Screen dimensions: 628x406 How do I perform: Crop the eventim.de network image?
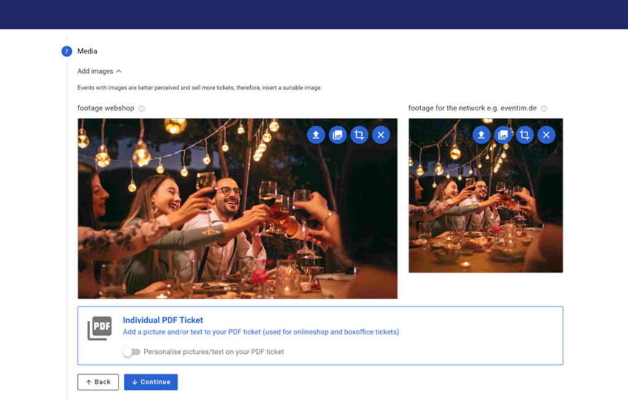(524, 134)
